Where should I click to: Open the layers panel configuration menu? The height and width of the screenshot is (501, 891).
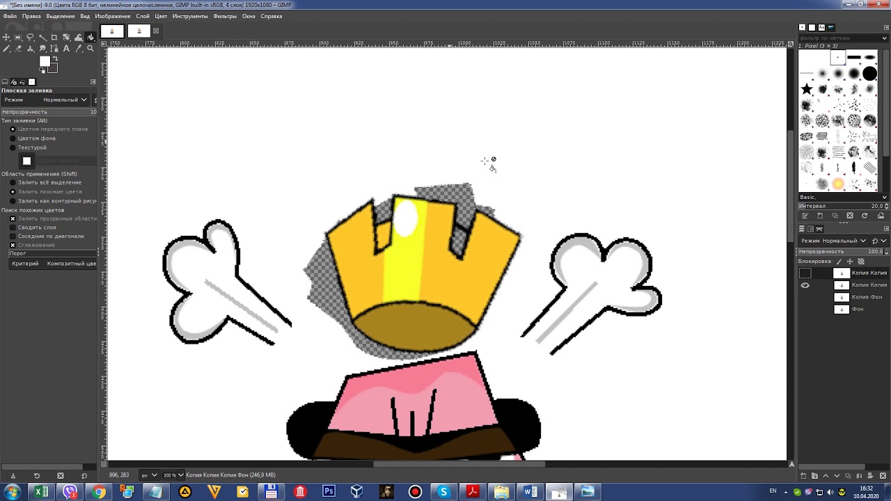click(886, 229)
